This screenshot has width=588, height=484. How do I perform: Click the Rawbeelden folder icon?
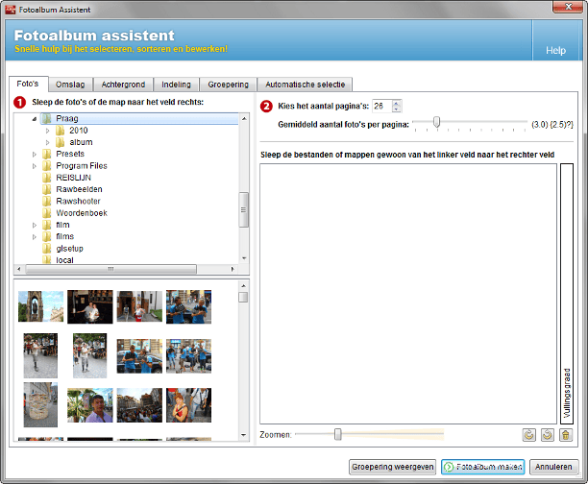[x=46, y=189]
